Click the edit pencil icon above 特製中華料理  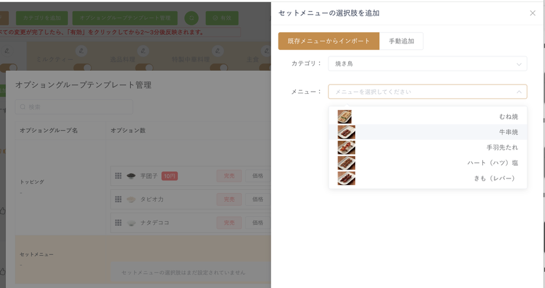click(x=217, y=51)
